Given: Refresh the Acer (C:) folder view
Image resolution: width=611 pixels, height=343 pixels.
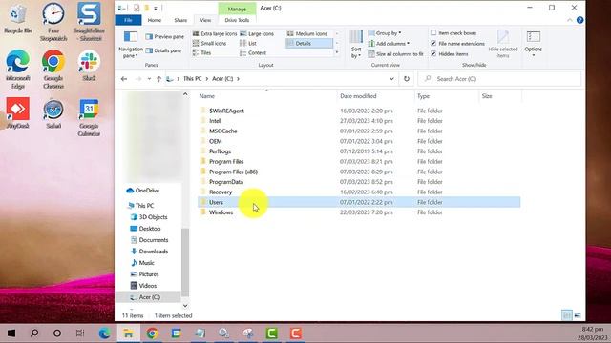Looking at the screenshot, I should pyautogui.click(x=407, y=79).
